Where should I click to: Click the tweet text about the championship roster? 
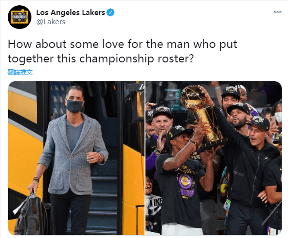[x=123, y=51]
